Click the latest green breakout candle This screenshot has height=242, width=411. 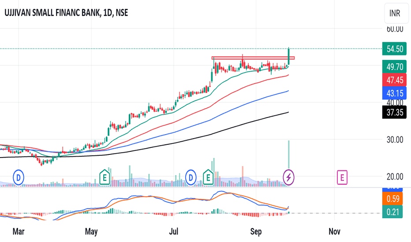(x=288, y=56)
